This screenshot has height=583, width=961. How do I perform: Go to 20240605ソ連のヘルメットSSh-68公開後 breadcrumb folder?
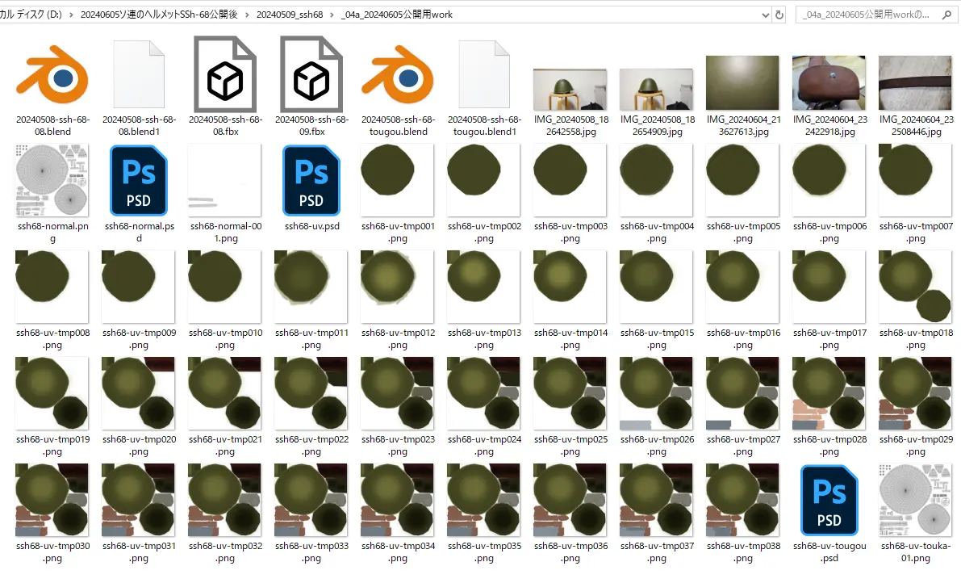click(159, 15)
